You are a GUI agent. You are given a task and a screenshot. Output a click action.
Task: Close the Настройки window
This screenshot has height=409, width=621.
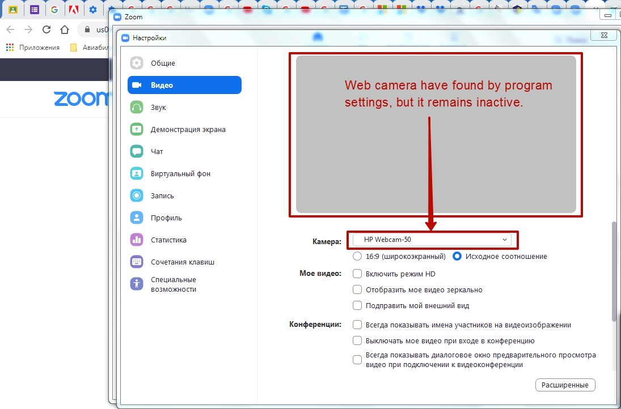click(604, 35)
